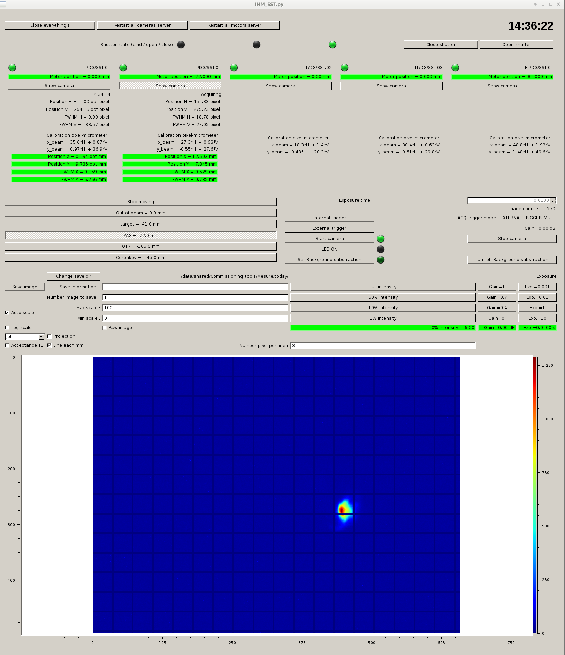
Task: Click the Open shutter button
Action: point(516,45)
